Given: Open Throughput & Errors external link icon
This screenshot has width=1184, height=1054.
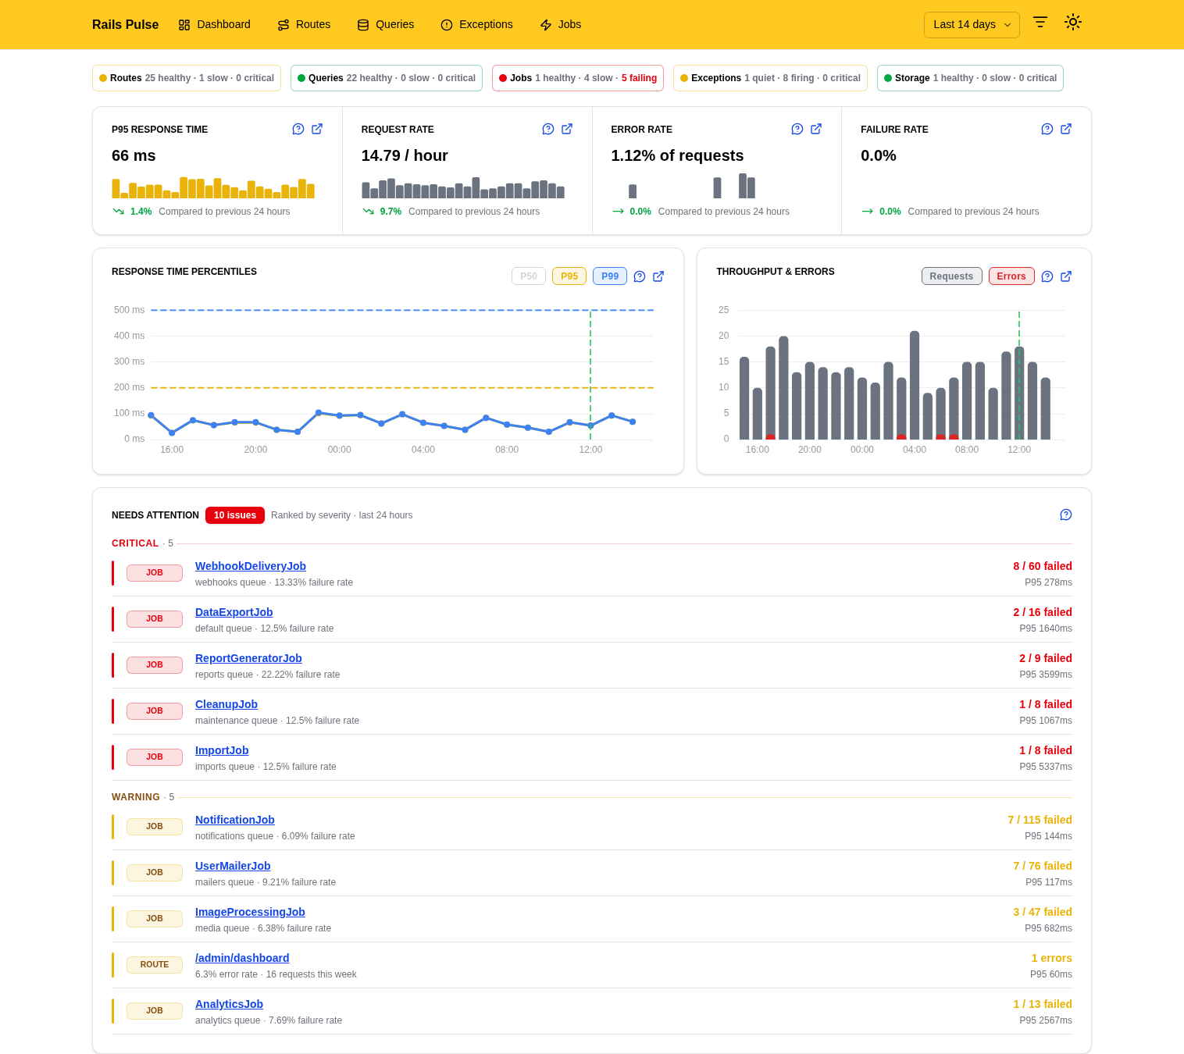Looking at the screenshot, I should coord(1066,276).
